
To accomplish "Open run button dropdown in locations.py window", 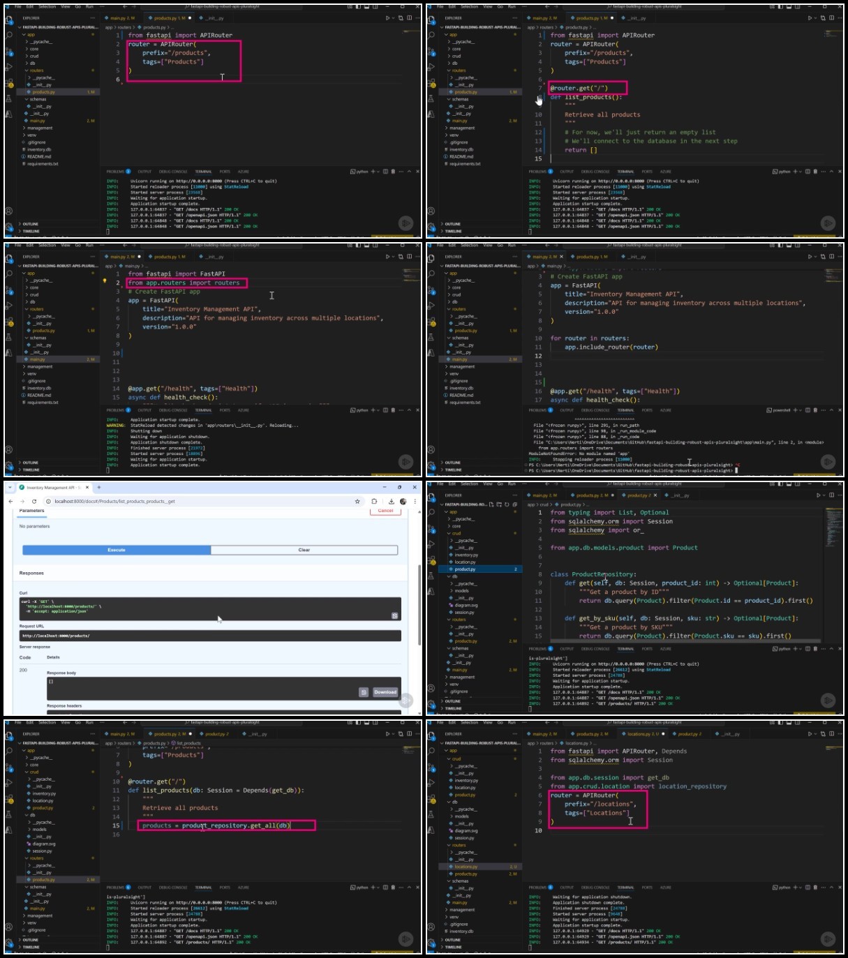I will (815, 734).
